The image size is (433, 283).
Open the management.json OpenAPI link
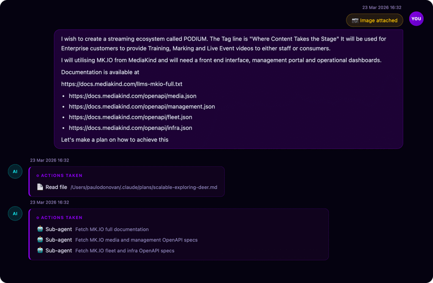pyautogui.click(x=142, y=107)
